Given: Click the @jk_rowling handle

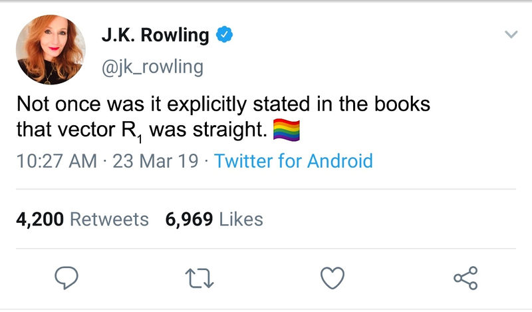Looking at the screenshot, I should [152, 67].
